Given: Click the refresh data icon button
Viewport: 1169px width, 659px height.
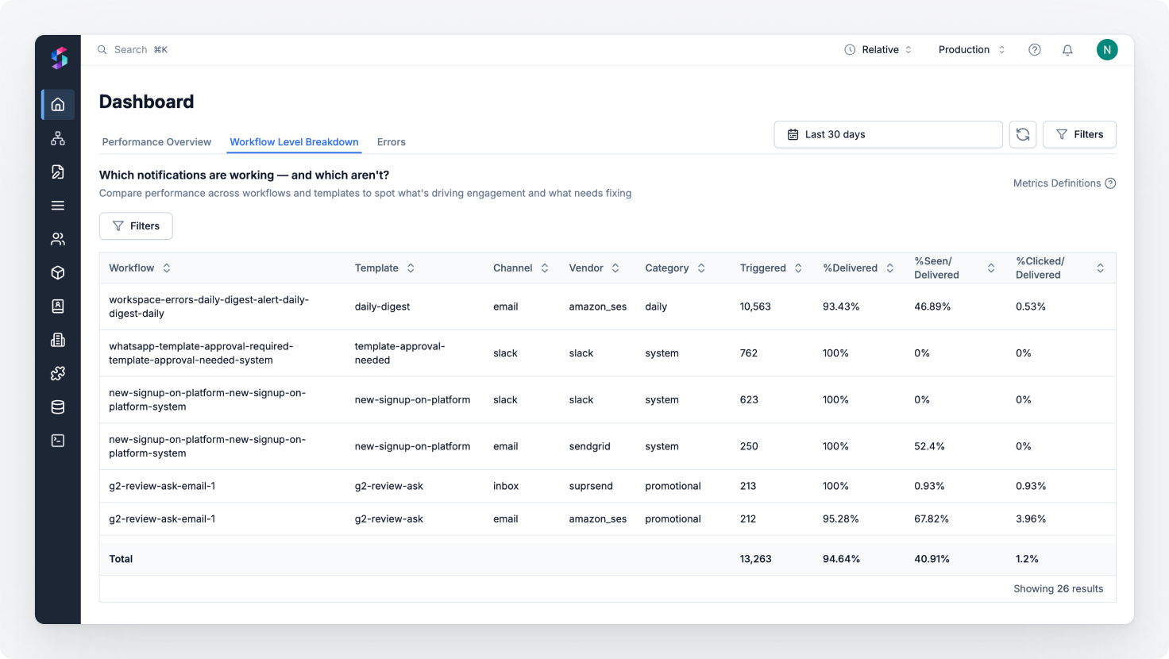Looking at the screenshot, I should 1023,134.
